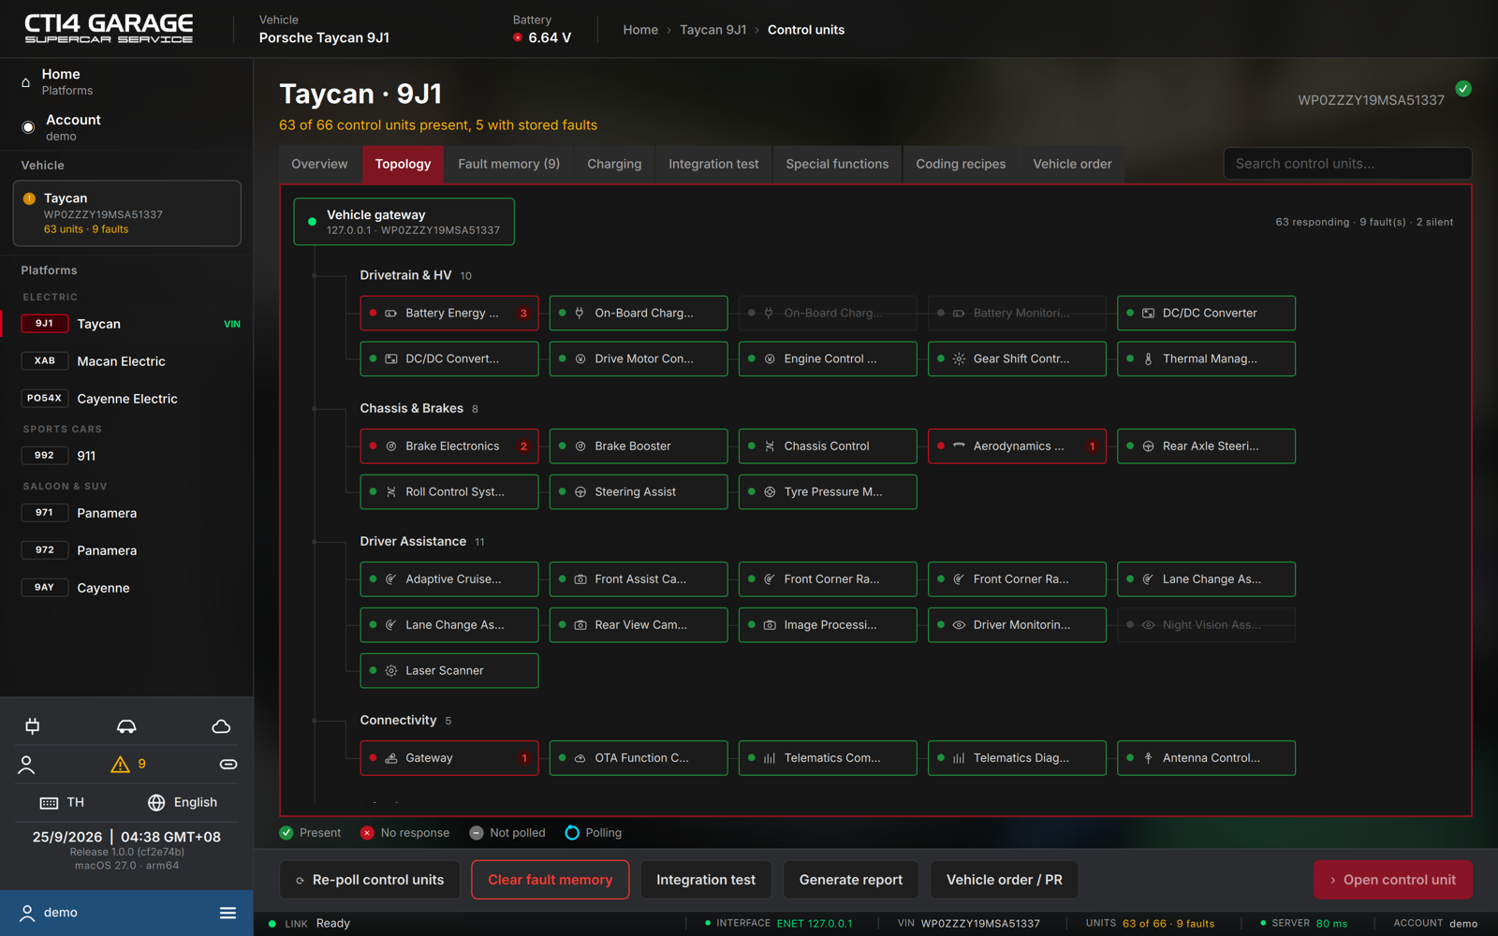Open the Vehicle order tab
Image resolution: width=1498 pixels, height=936 pixels.
coord(1072,164)
